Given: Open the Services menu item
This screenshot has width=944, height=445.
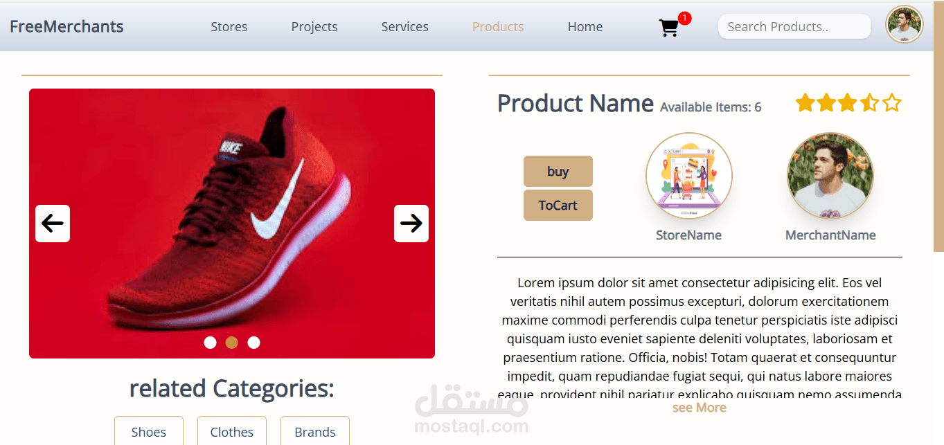Looking at the screenshot, I should pyautogui.click(x=405, y=27).
